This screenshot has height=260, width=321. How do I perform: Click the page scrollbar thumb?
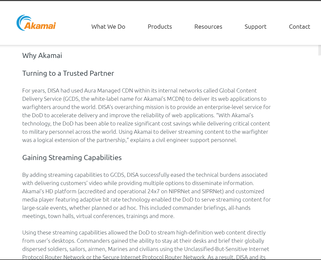[x=319, y=50]
